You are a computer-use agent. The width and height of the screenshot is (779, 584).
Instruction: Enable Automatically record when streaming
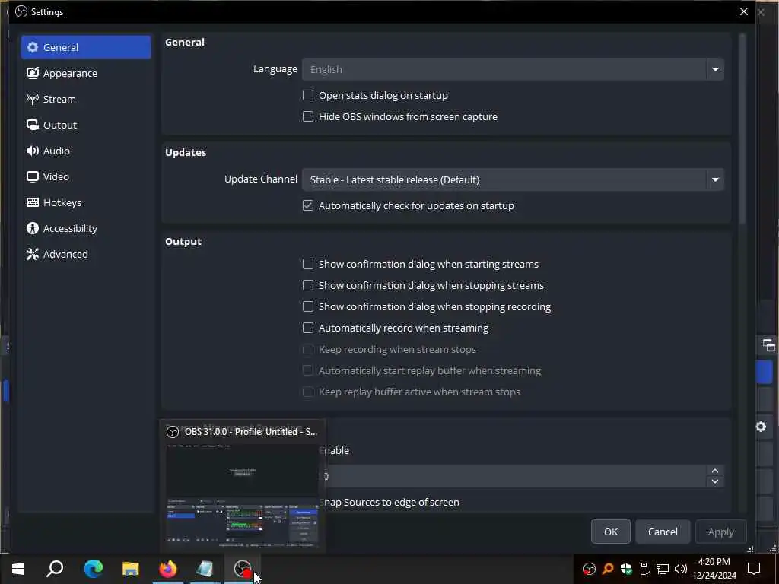coord(308,328)
